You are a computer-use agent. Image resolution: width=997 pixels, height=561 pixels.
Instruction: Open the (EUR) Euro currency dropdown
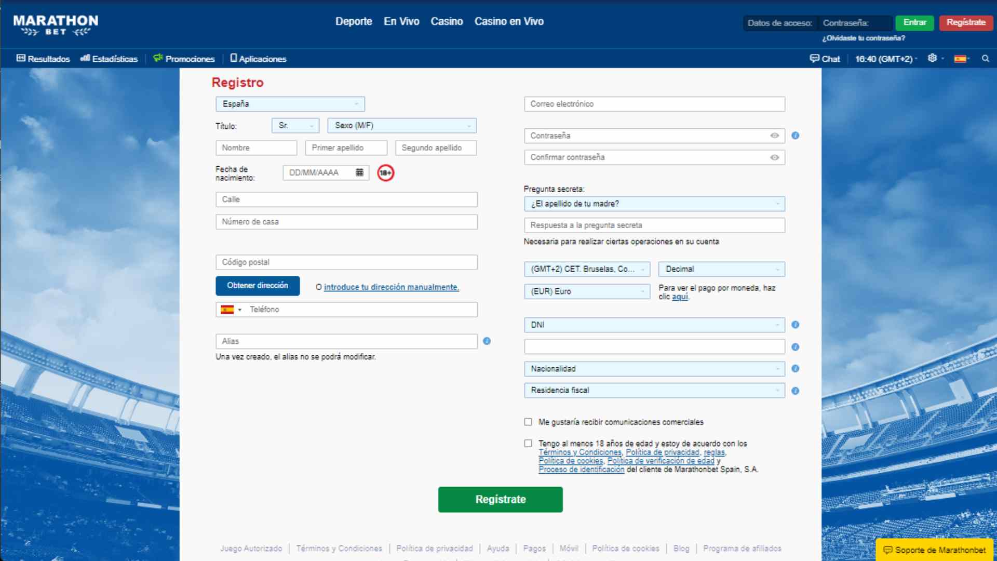[587, 291]
